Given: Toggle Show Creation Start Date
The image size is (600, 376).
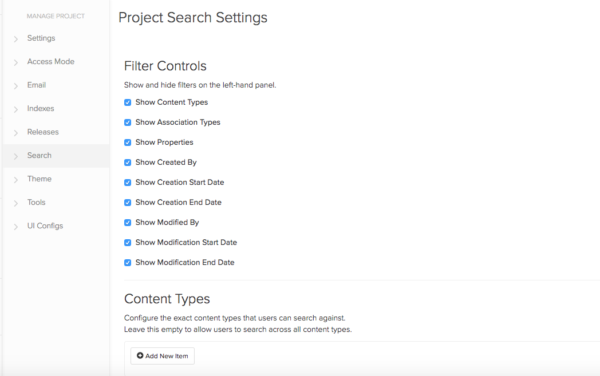Looking at the screenshot, I should pos(127,183).
